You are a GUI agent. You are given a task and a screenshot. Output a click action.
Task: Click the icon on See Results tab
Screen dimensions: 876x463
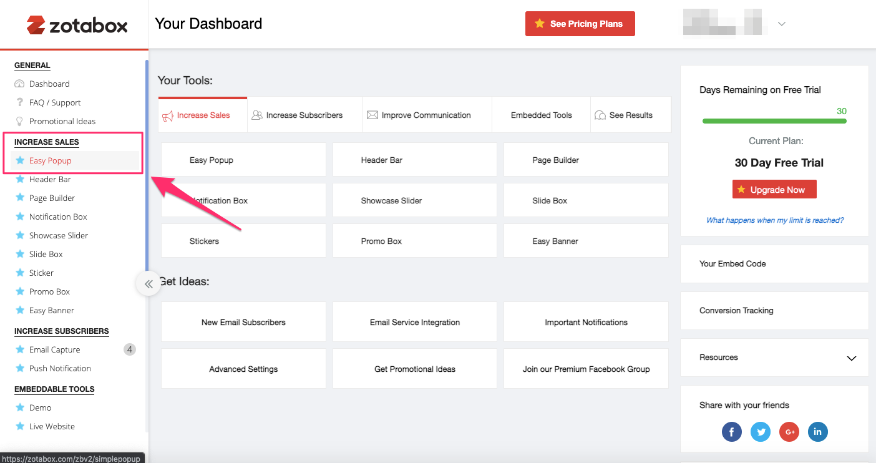coord(600,115)
